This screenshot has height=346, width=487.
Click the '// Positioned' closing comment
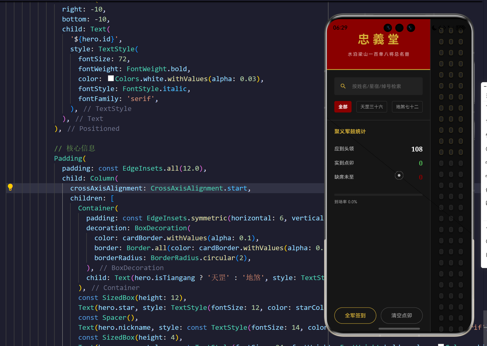(x=93, y=129)
